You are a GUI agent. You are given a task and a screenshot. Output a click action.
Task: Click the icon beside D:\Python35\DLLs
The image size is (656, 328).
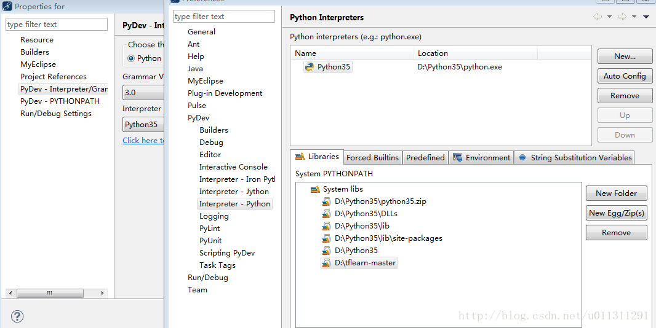click(x=326, y=214)
